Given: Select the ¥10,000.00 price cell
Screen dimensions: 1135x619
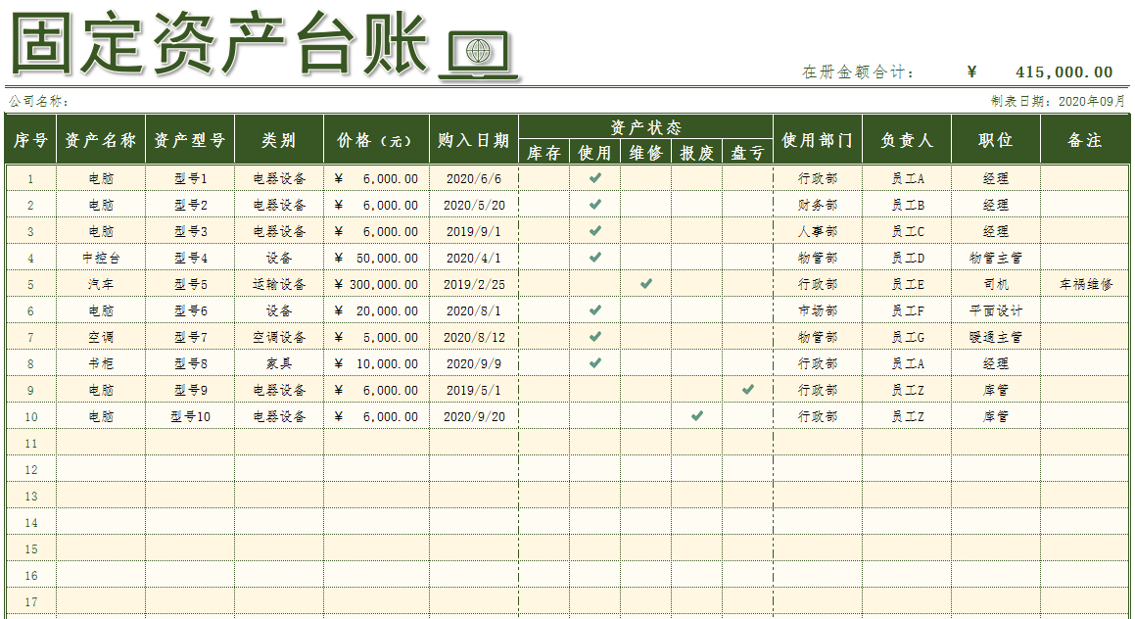Looking at the screenshot, I should pos(376,363).
